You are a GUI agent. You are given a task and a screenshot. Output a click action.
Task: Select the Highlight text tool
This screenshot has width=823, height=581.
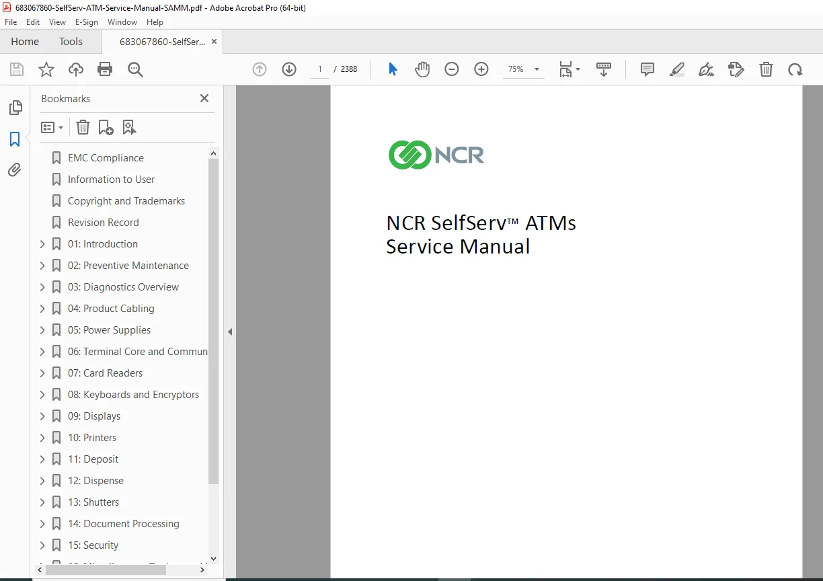(x=677, y=69)
